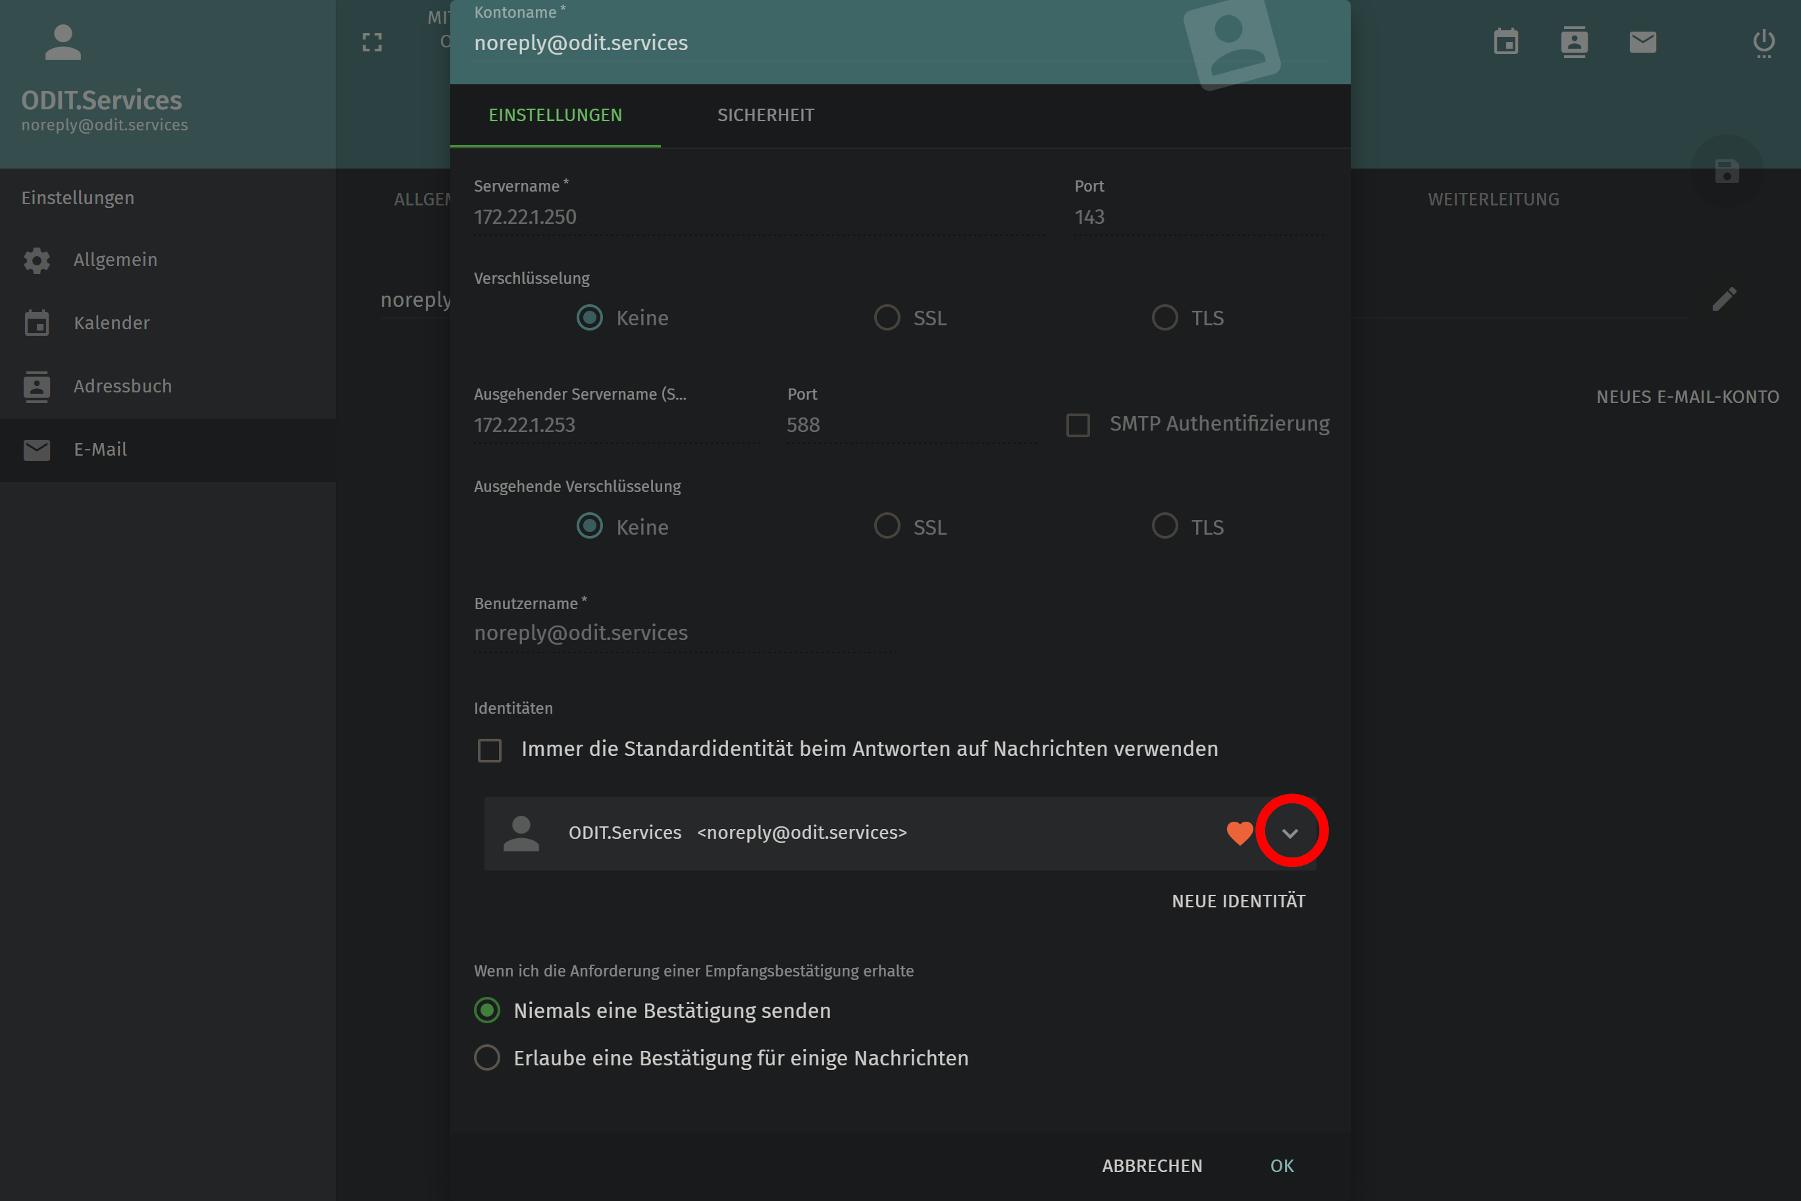The height and width of the screenshot is (1201, 1801).
Task: Click Abbrechen to cancel dialog
Action: tap(1152, 1165)
